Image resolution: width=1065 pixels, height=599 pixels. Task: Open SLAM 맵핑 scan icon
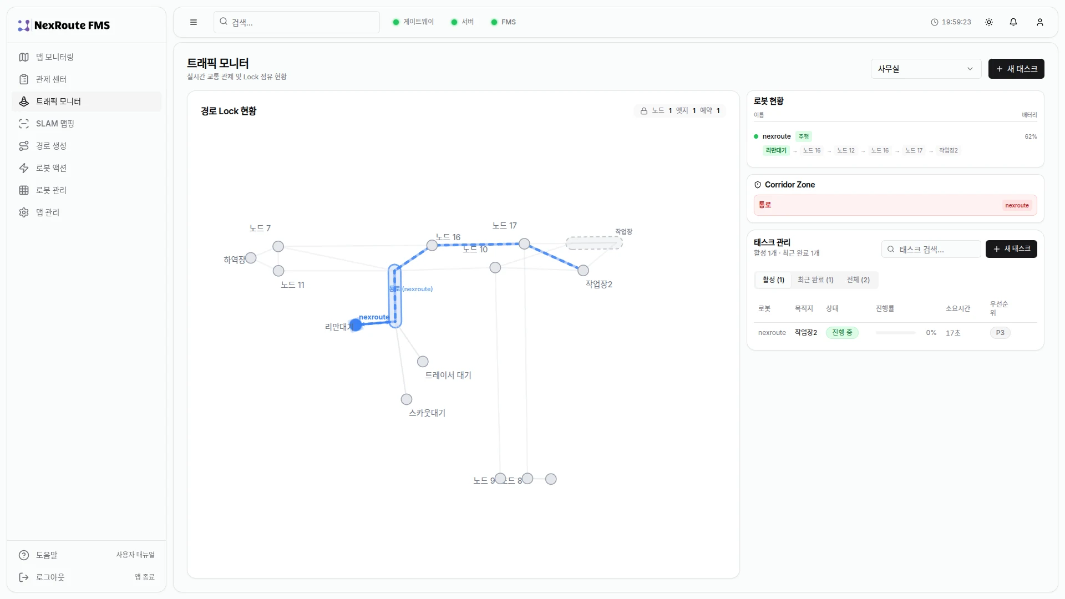click(x=24, y=124)
